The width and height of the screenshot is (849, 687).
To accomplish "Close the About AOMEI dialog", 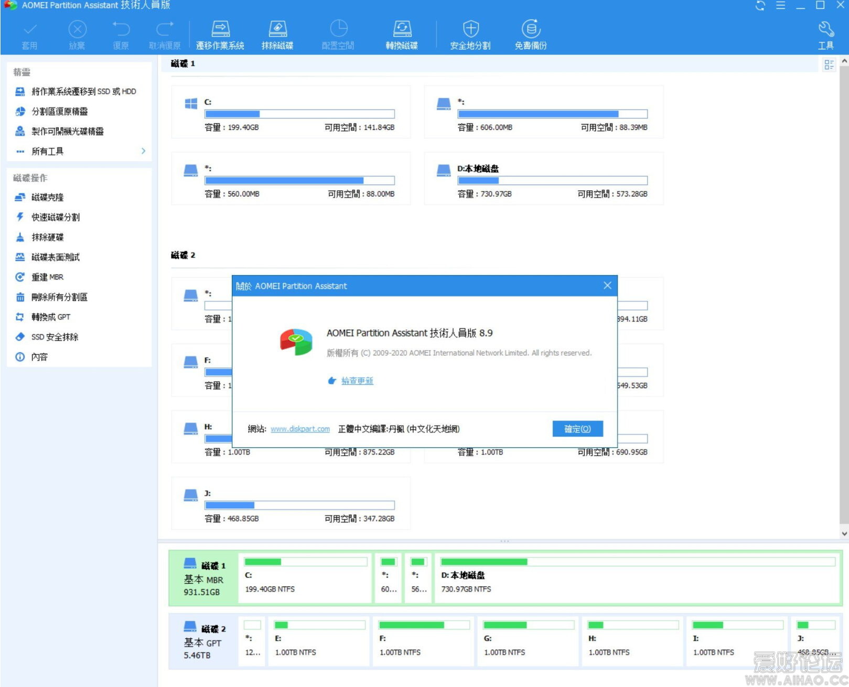I will [x=607, y=286].
